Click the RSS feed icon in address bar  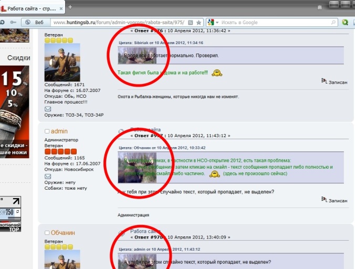[191, 23]
